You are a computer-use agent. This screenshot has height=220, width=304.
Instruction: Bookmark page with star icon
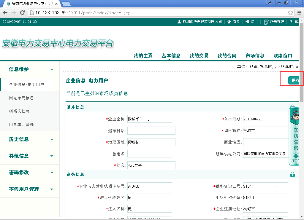point(290,13)
